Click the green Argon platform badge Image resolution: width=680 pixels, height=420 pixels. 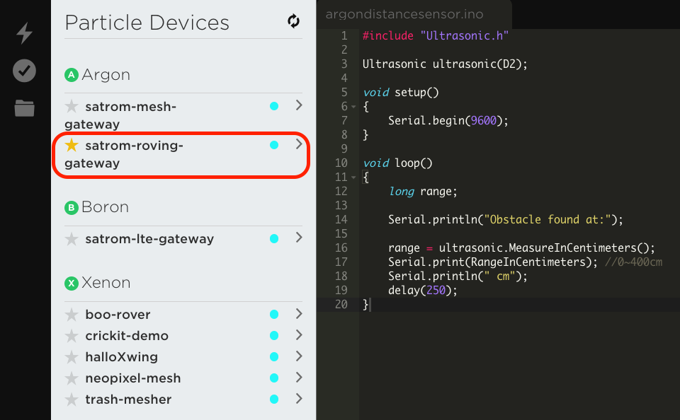(x=71, y=75)
